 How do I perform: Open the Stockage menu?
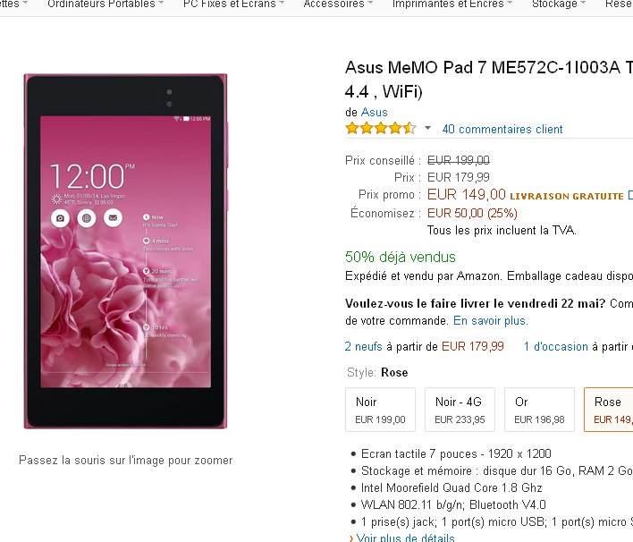pyautogui.click(x=554, y=4)
